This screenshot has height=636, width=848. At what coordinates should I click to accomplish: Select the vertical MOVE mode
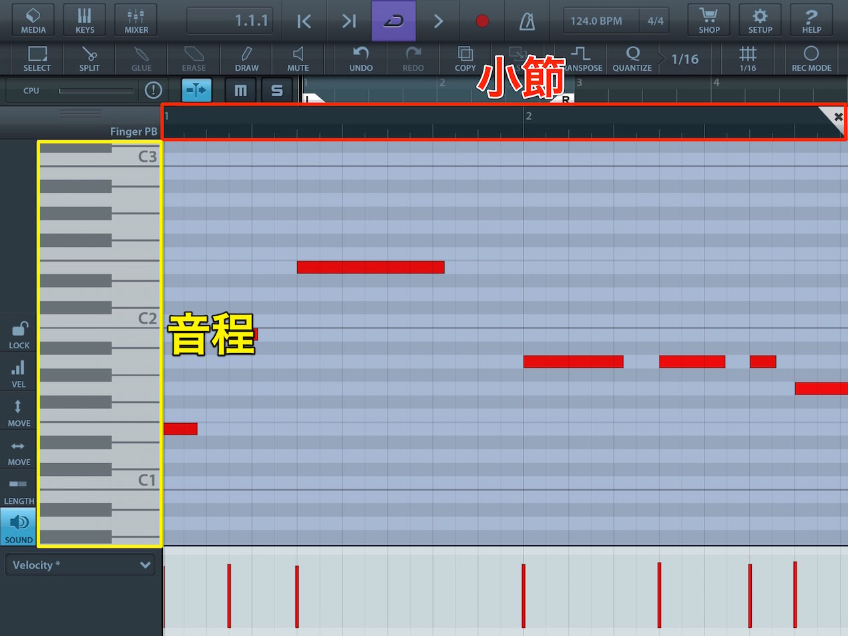click(x=19, y=412)
